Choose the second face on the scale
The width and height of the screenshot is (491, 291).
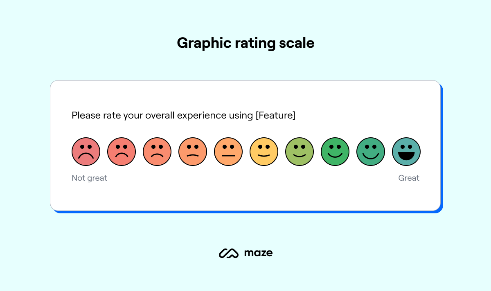coord(122,152)
